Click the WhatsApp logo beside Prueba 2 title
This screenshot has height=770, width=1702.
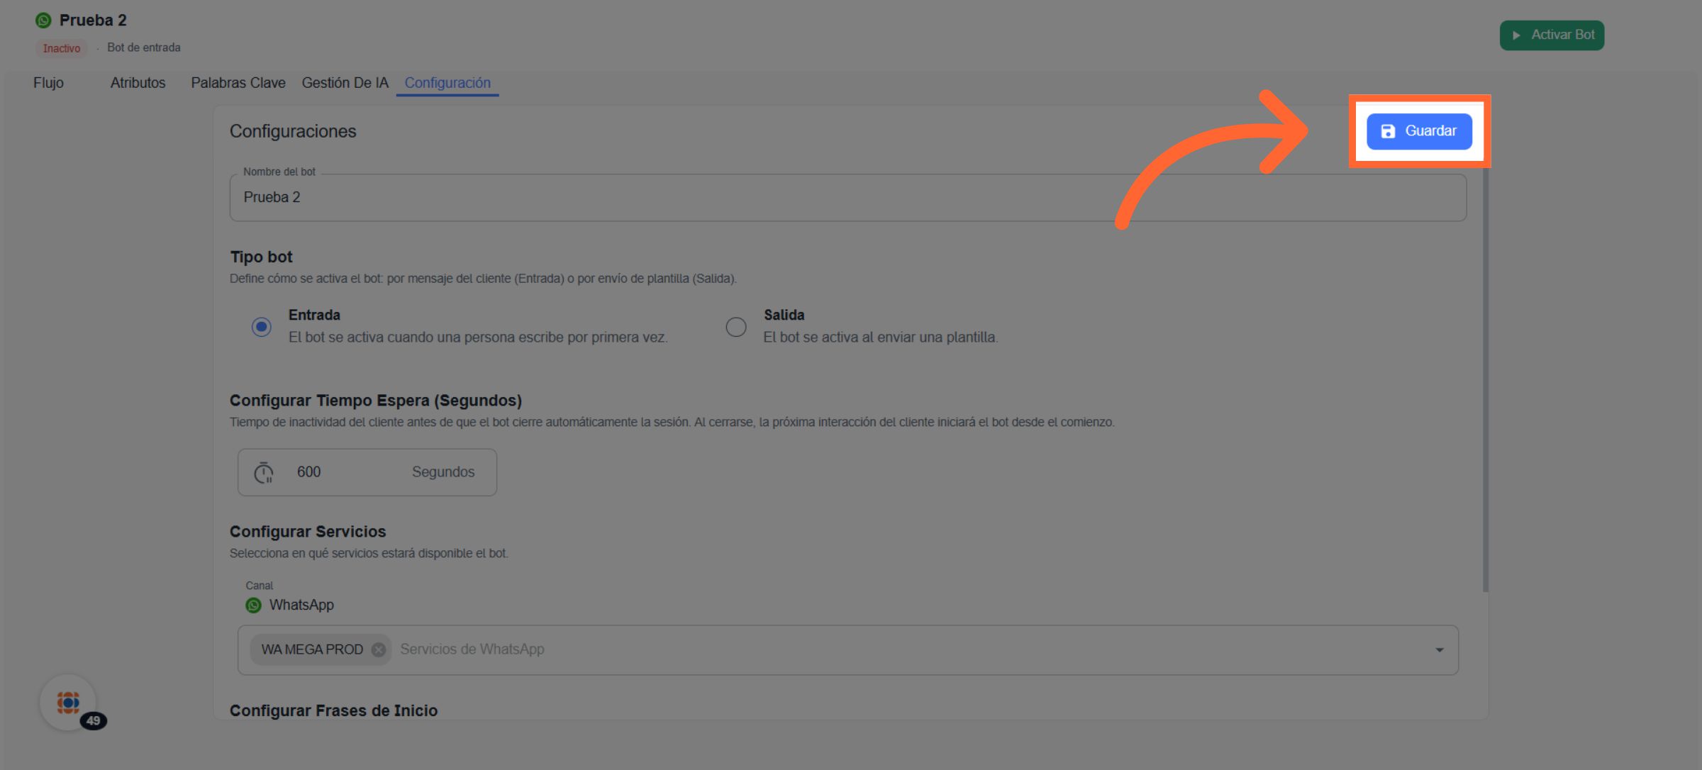[43, 21]
